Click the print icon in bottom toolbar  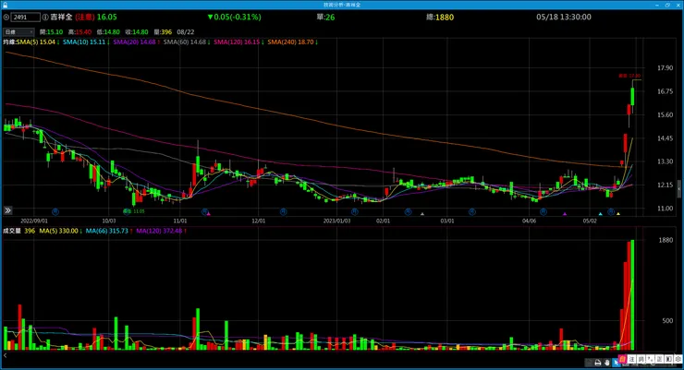tap(598, 363)
